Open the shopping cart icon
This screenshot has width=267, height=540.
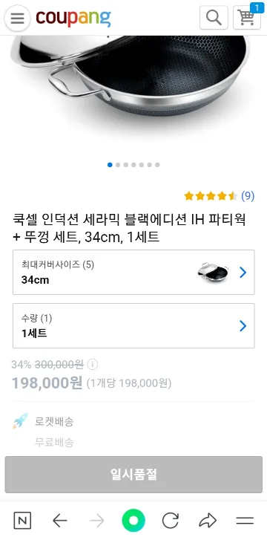(x=247, y=18)
